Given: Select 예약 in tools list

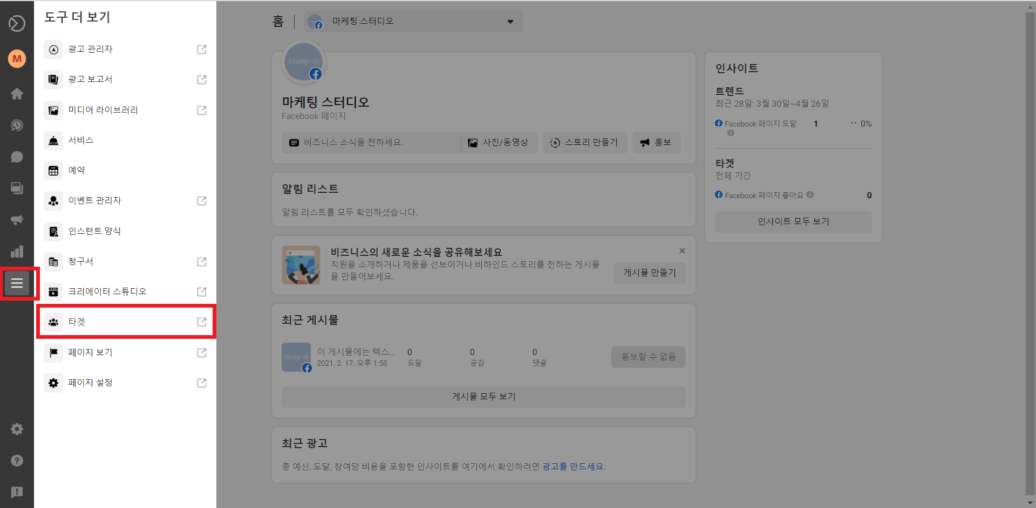Looking at the screenshot, I should point(125,171).
